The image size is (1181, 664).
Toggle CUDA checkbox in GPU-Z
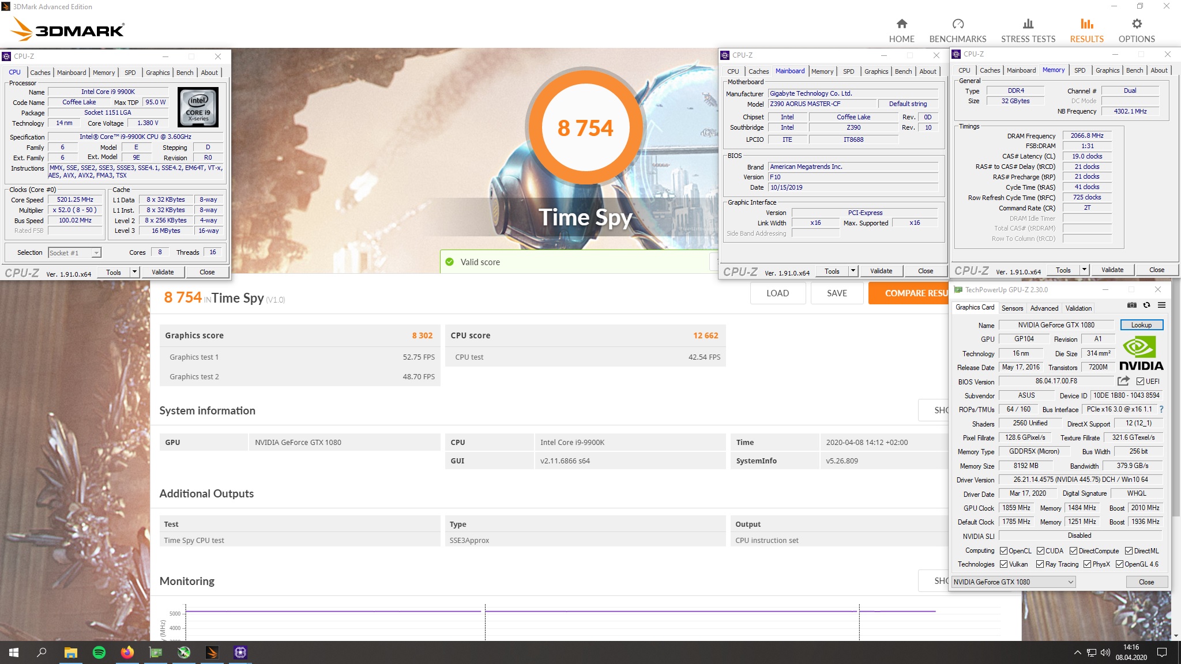click(1040, 550)
